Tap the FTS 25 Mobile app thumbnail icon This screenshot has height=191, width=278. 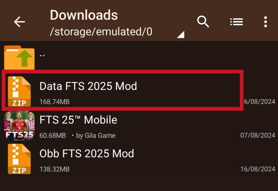19,125
